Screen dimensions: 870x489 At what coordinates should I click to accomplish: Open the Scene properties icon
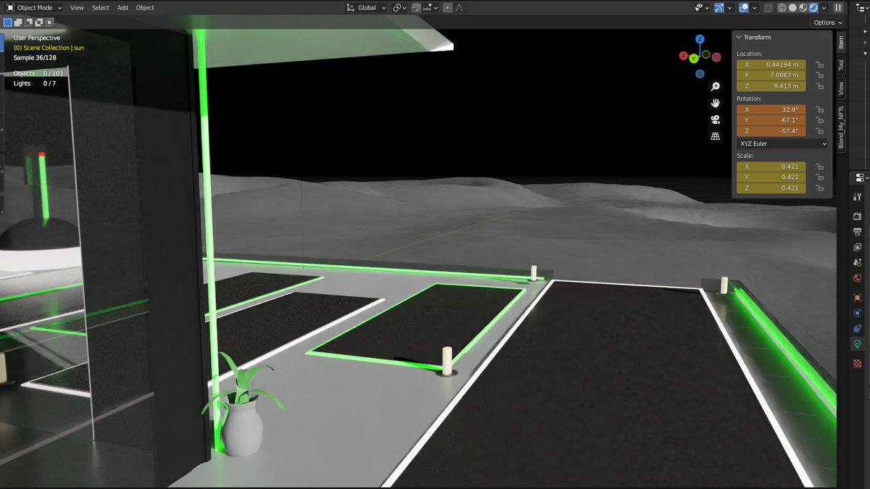[x=858, y=262]
